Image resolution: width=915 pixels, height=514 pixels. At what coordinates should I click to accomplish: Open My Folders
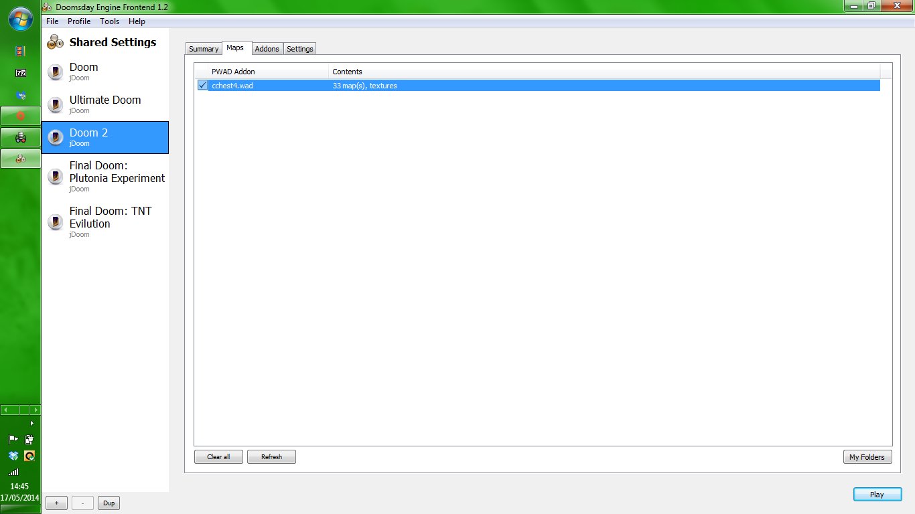[x=867, y=457]
